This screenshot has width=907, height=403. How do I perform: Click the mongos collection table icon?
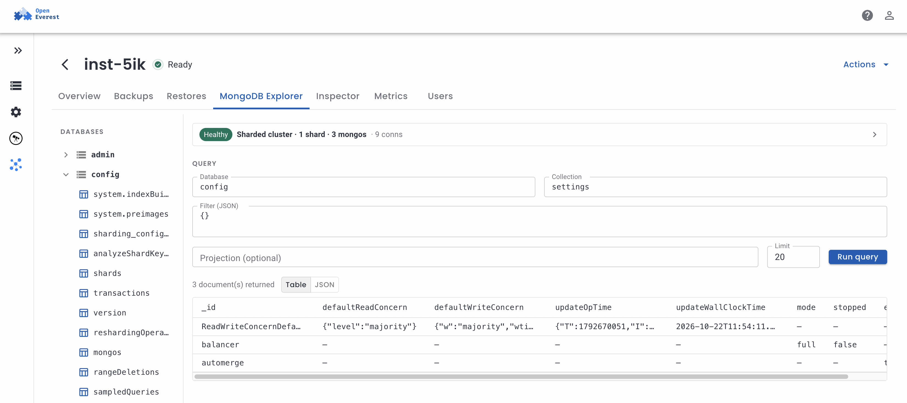[x=84, y=352]
